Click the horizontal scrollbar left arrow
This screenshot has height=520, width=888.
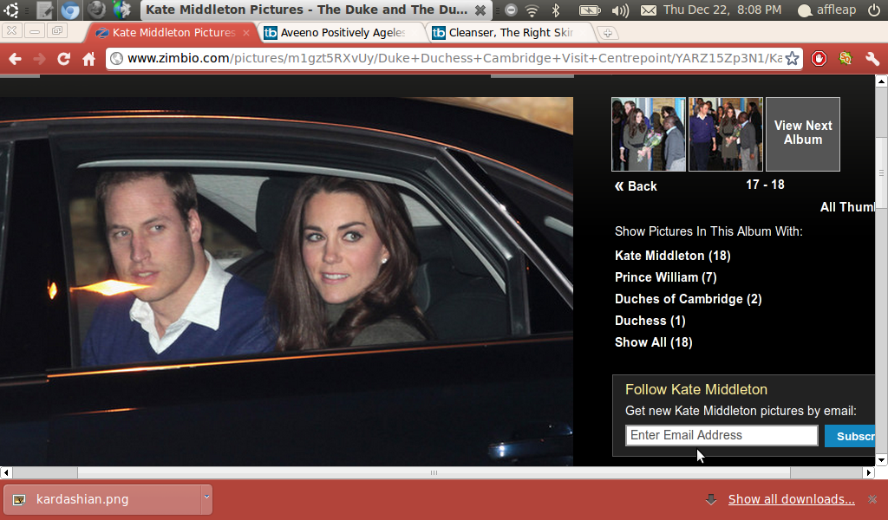(6, 472)
